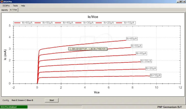Viewport: 186px width, 109px height.
Task: Click the Red-E Green-C Blue-B config text
Action: click(x=22, y=100)
